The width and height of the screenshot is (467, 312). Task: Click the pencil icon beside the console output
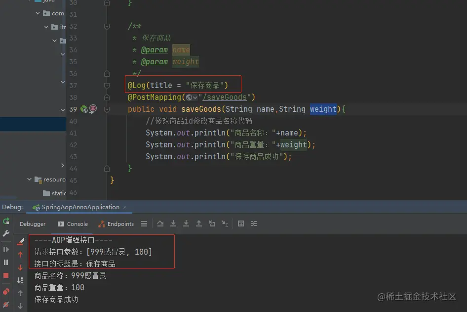[x=20, y=241]
